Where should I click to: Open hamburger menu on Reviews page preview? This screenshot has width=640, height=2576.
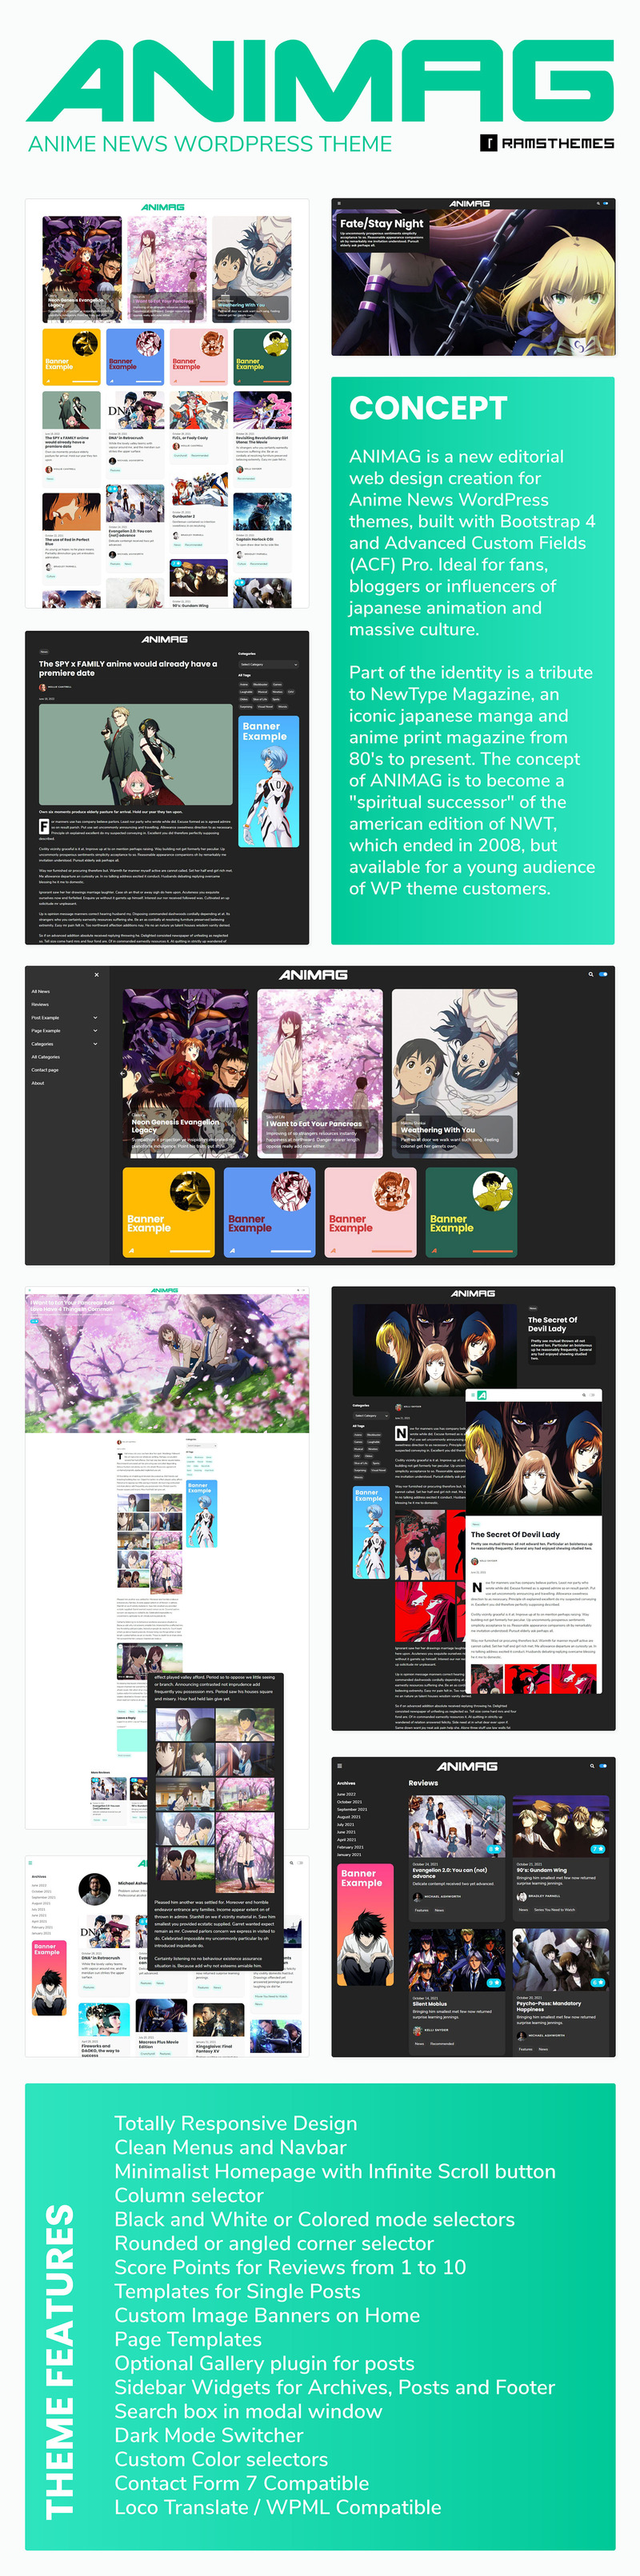[x=340, y=1766]
